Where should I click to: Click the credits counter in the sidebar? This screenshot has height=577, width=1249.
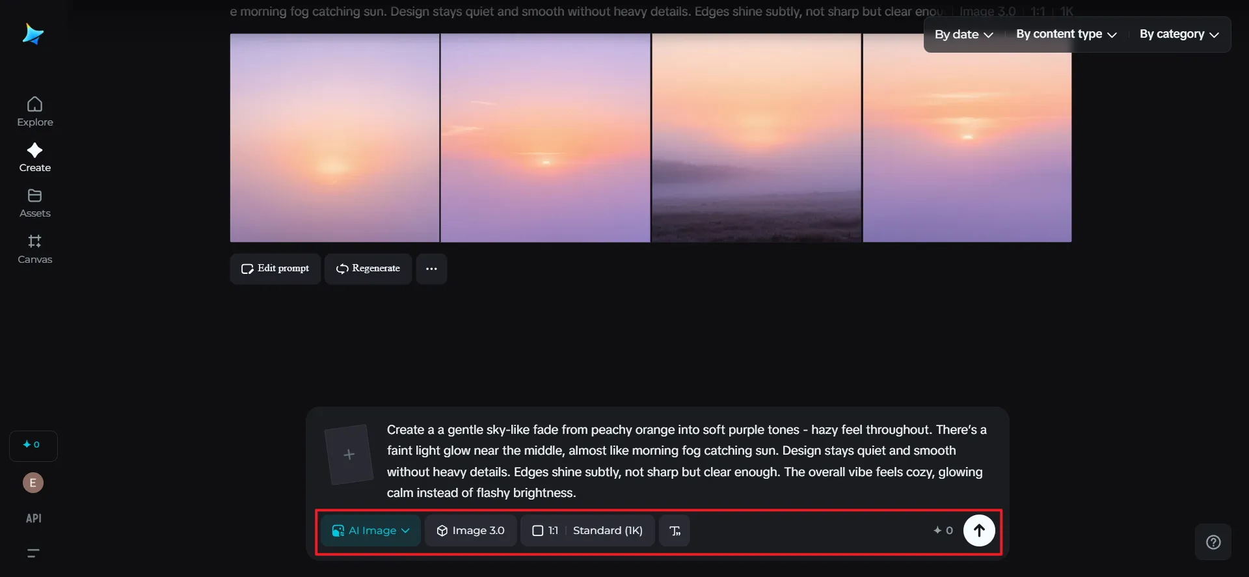[33, 445]
